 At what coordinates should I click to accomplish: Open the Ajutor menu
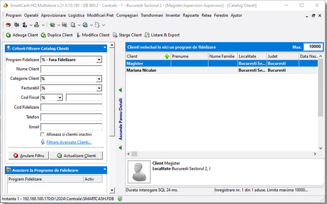coord(236,16)
